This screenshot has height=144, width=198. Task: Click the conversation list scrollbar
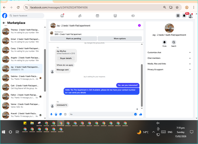[x=45, y=70]
